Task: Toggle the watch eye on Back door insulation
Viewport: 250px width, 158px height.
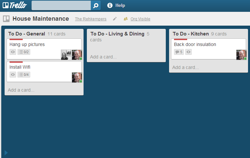Action: (188, 52)
